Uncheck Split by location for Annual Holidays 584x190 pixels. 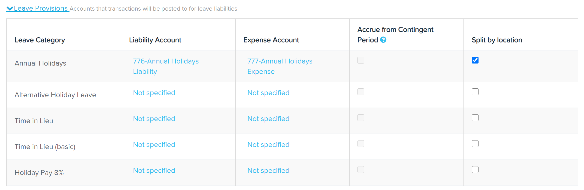[475, 60]
